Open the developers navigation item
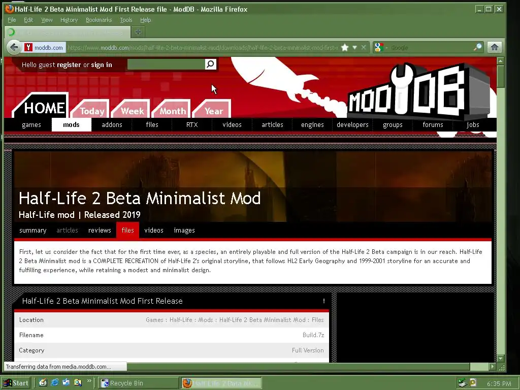Viewport: 520px width, 390px height. click(352, 125)
